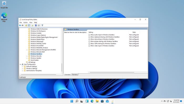Open the View menu

pos(31,22)
